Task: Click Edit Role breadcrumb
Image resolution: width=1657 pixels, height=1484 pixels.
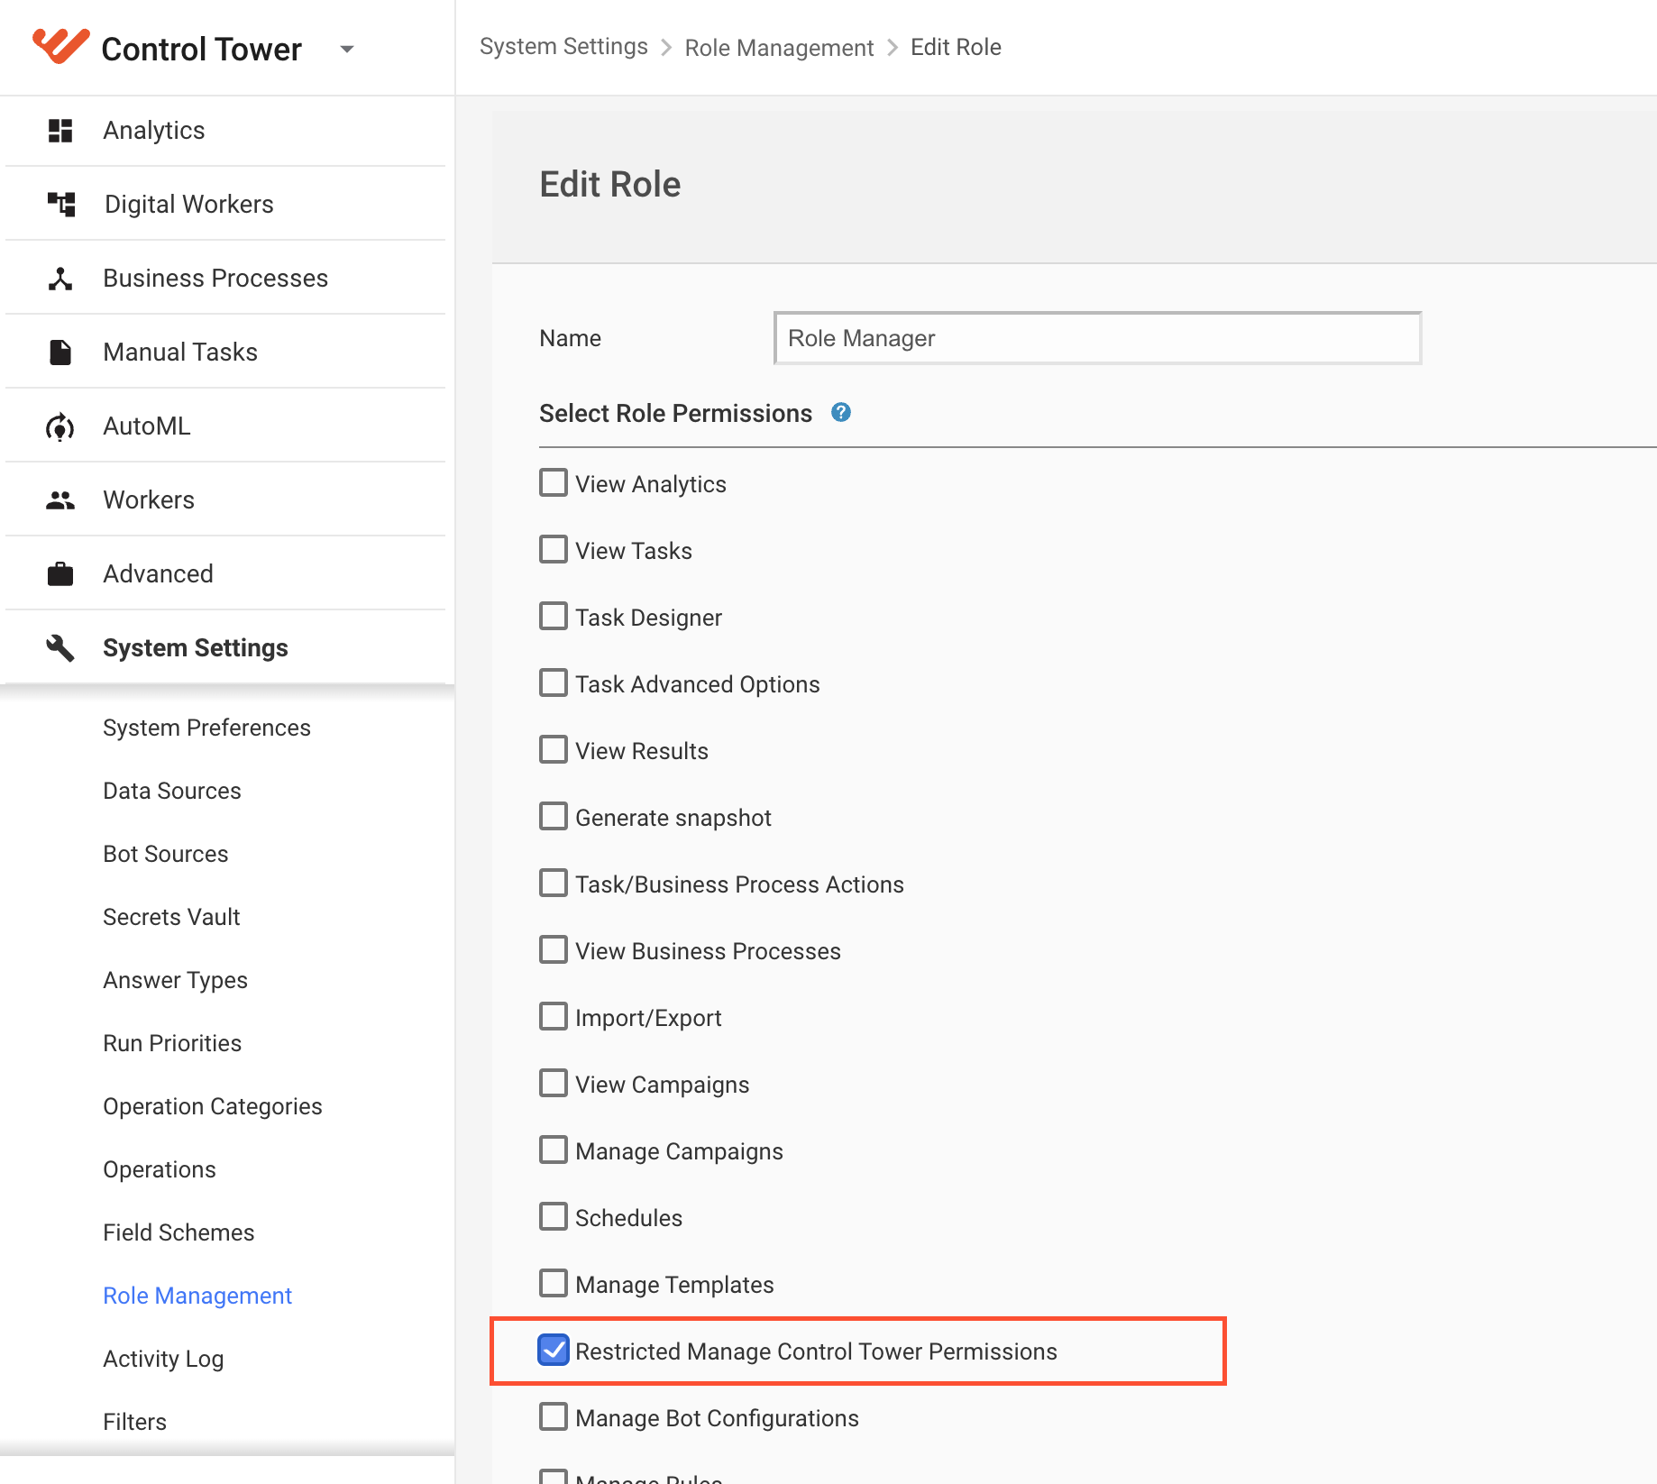Action: (956, 47)
